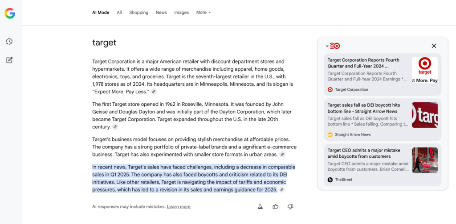Click TheStreet article thumbnail image
This screenshot has width=456, height=224.
coord(424,160)
